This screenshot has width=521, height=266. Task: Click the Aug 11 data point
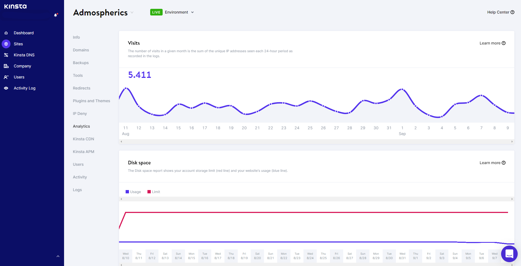[126, 88]
